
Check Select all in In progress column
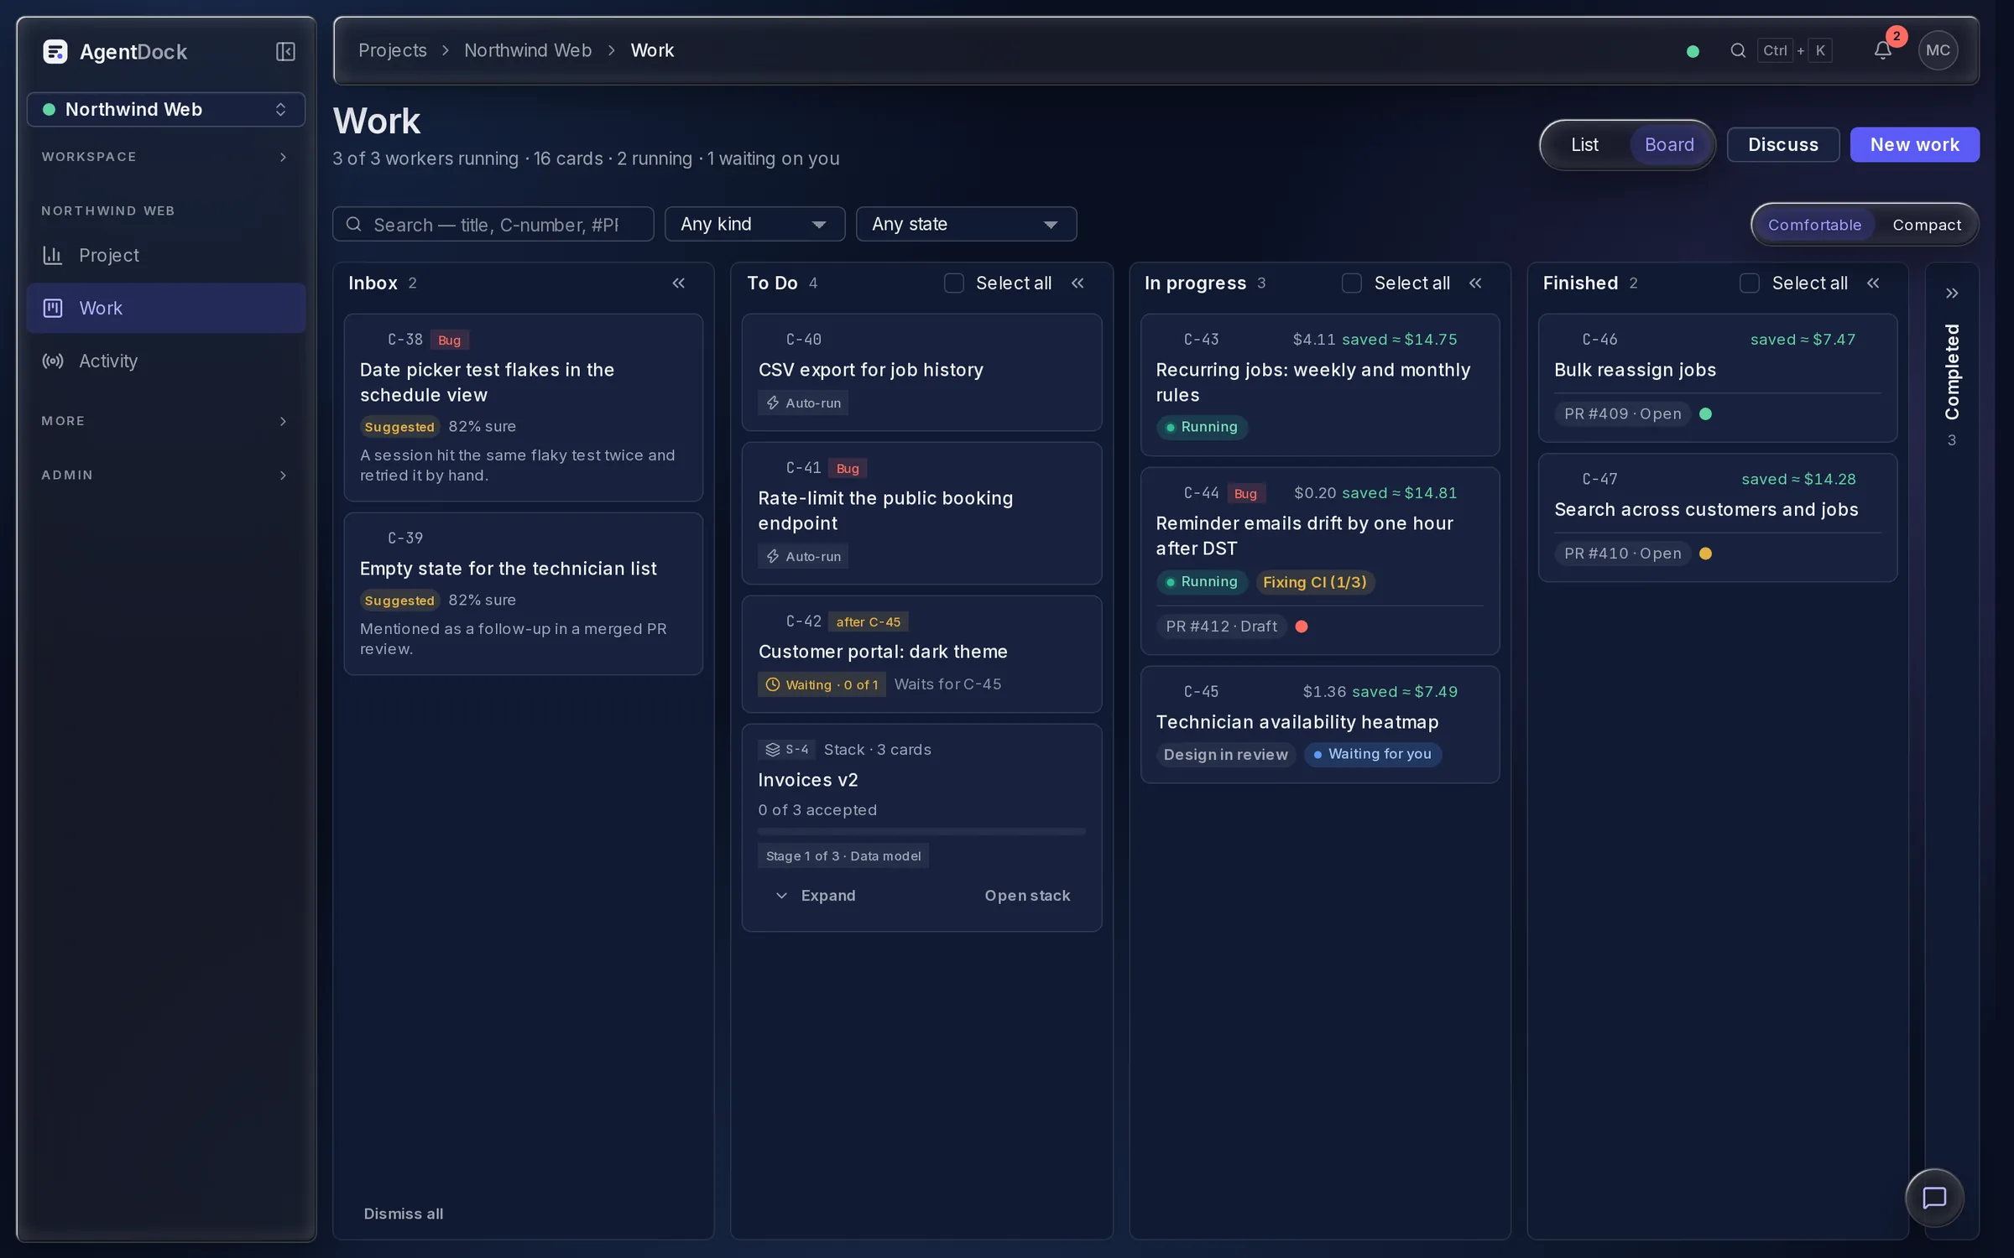(x=1352, y=283)
